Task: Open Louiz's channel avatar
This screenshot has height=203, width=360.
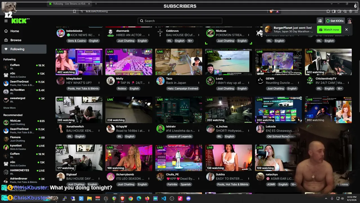Action: click(210, 81)
